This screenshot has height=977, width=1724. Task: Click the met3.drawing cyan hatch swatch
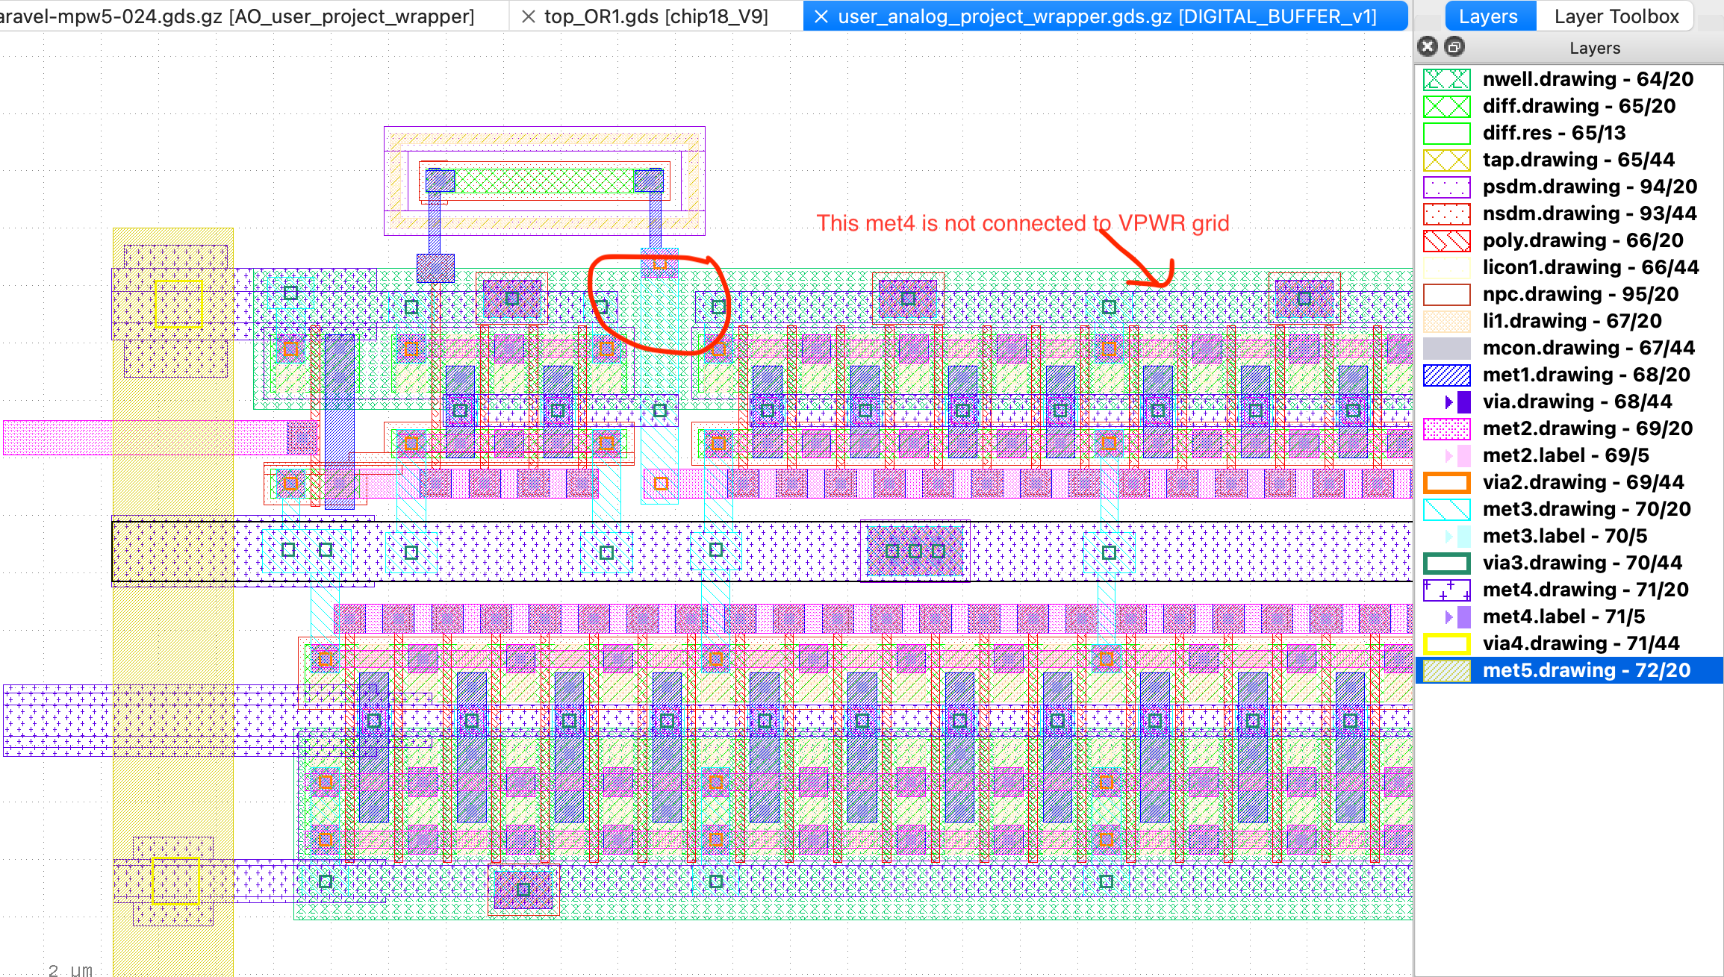(x=1446, y=509)
